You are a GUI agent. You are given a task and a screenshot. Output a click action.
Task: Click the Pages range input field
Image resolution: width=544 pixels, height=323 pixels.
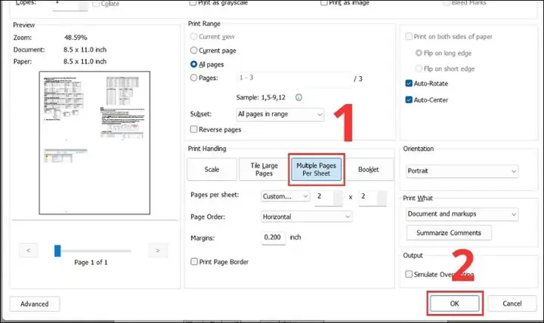tap(293, 78)
